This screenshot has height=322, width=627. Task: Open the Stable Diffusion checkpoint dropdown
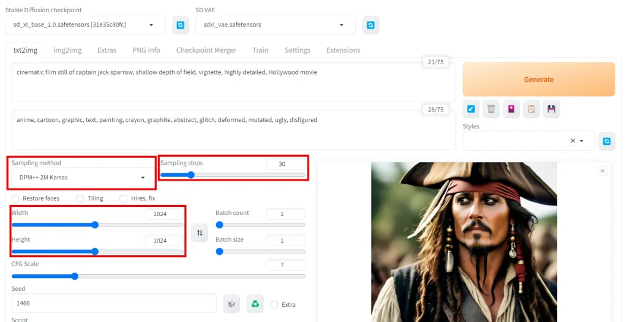click(x=85, y=25)
